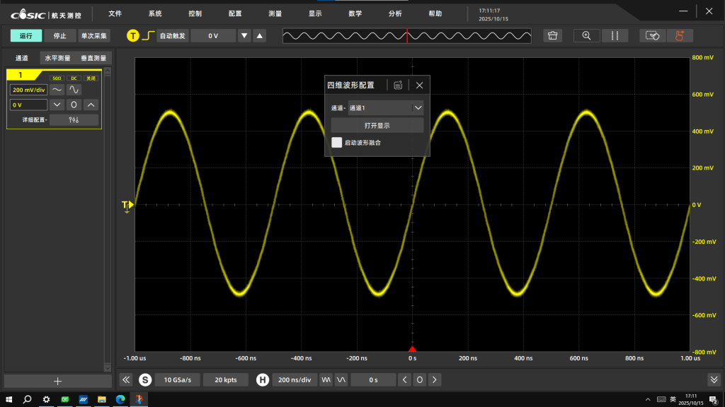Viewport: 725px width, 407px height.
Task: Select the touch gesture hand icon
Action: (x=680, y=35)
